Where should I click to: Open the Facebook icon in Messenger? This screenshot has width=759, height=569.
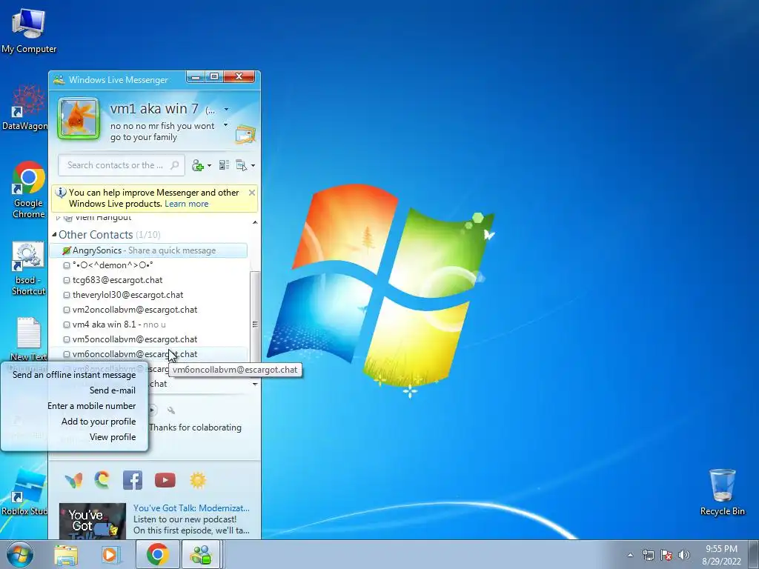133,480
